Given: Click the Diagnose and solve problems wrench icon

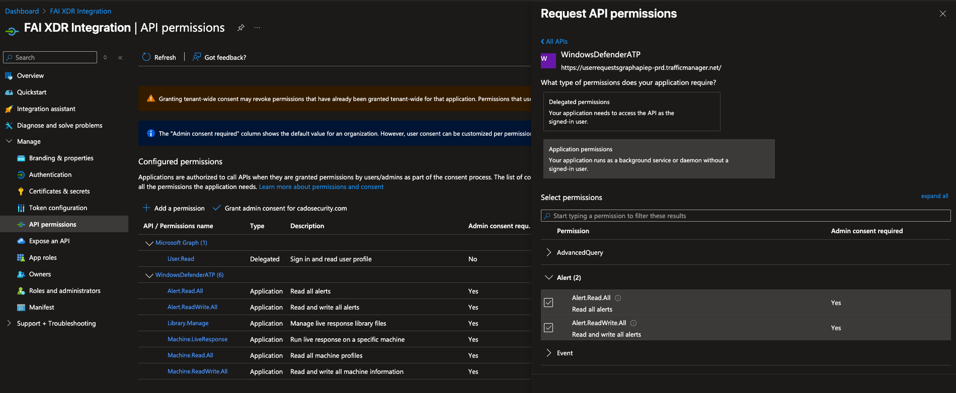Looking at the screenshot, I should click(9, 126).
